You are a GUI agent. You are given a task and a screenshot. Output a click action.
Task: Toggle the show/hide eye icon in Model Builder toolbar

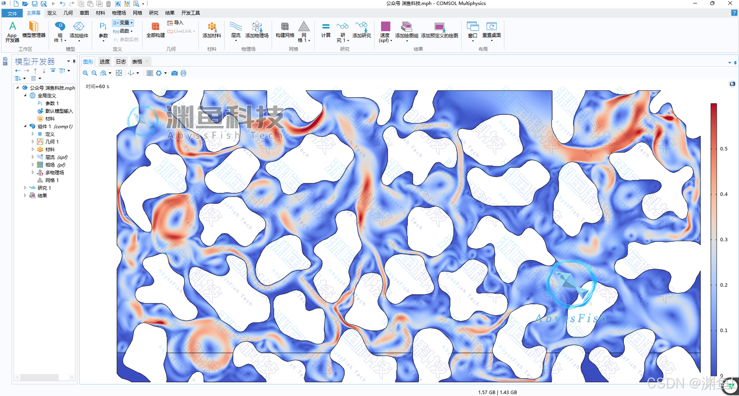pos(53,70)
